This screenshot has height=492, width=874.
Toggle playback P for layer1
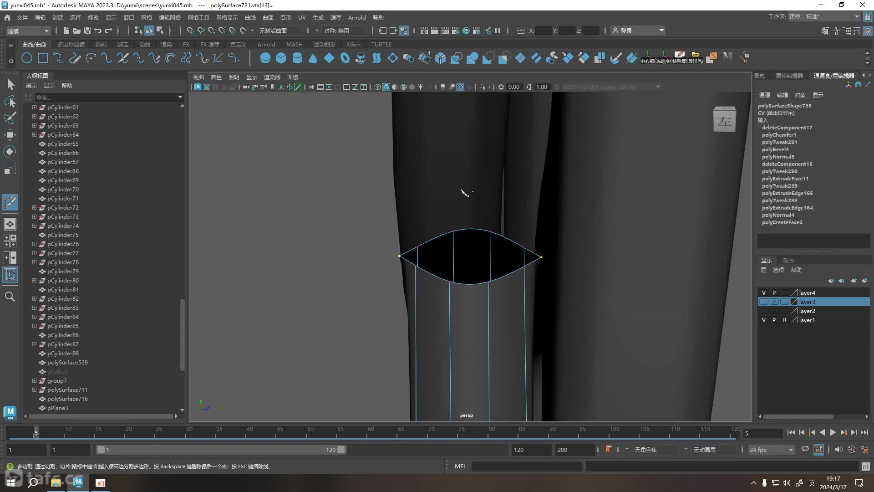[774, 320]
